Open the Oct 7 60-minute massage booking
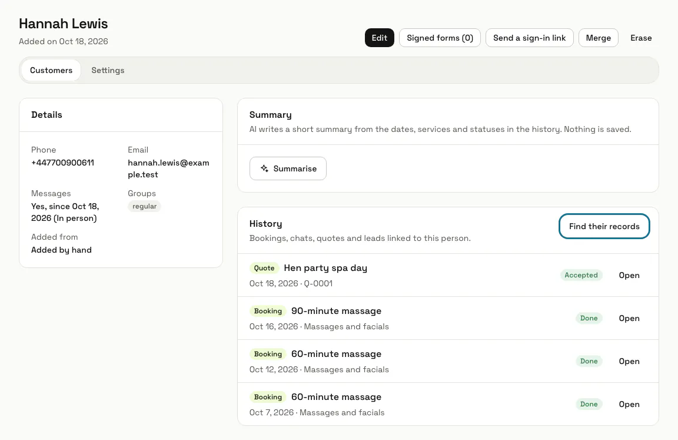 629,403
